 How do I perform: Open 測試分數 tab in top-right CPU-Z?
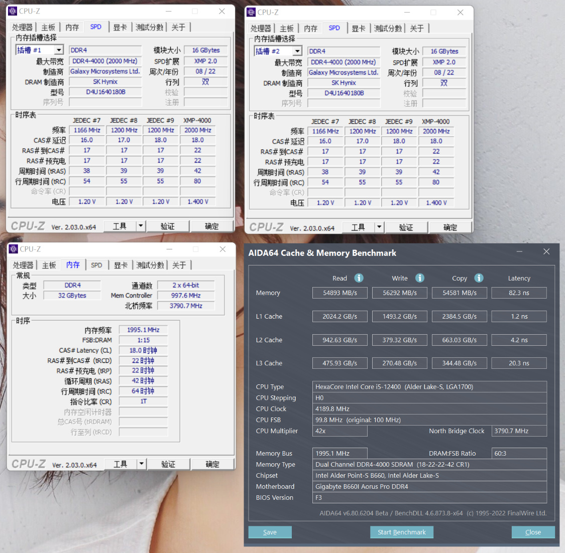click(x=388, y=29)
